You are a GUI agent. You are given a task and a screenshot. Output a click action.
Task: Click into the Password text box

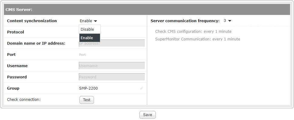pos(112,77)
